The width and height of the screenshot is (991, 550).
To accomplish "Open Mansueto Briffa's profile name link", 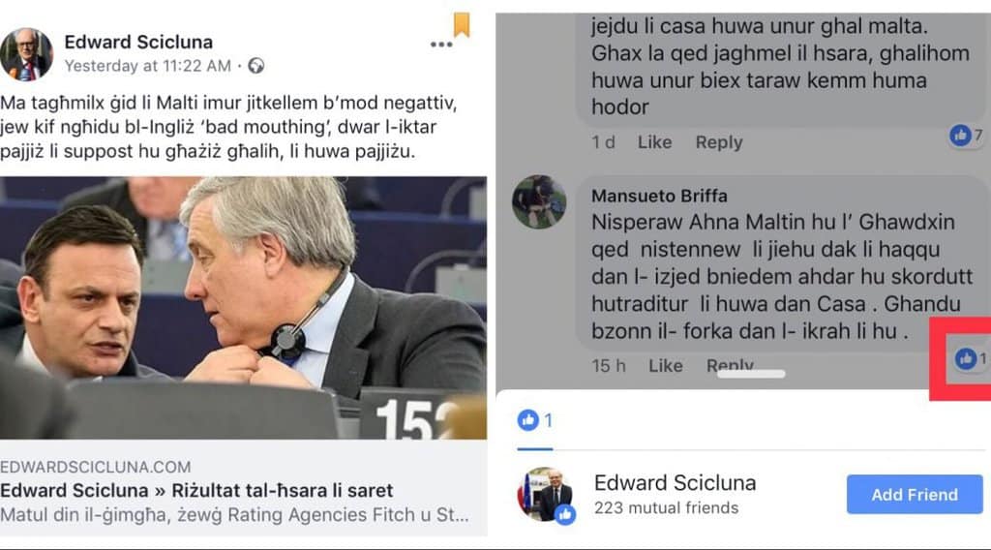I will [659, 196].
